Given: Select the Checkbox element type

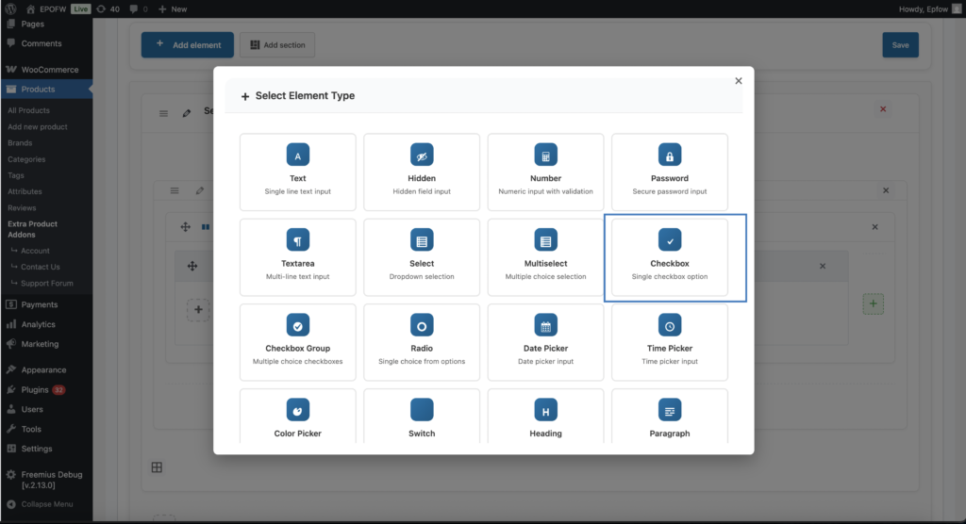Looking at the screenshot, I should point(670,259).
